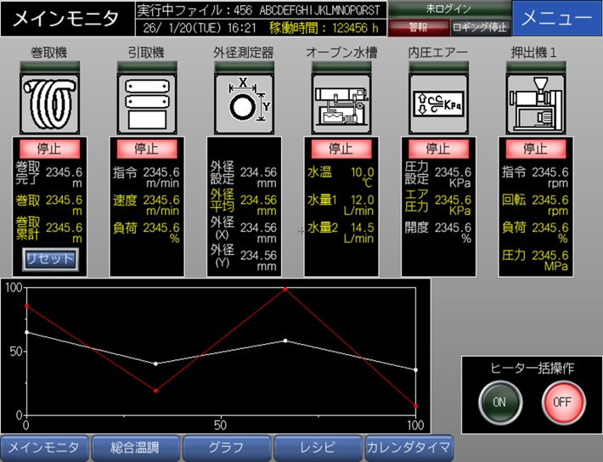Click the 未ログイン login status
Screen dimensions: 603x462
(449, 8)
